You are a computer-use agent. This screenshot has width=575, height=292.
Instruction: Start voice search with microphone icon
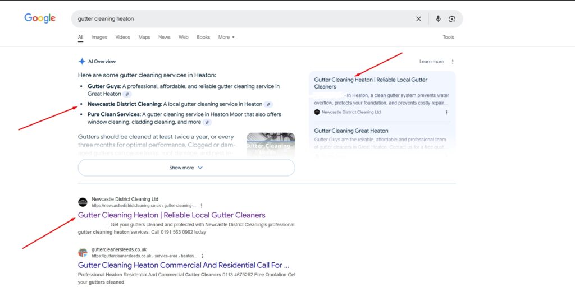point(438,19)
